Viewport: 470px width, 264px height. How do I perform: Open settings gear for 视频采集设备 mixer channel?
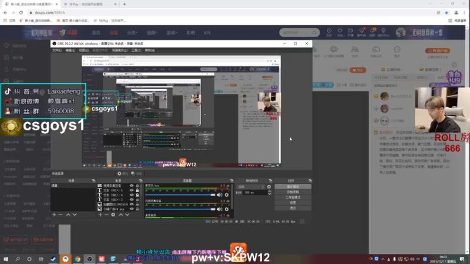click(227, 209)
